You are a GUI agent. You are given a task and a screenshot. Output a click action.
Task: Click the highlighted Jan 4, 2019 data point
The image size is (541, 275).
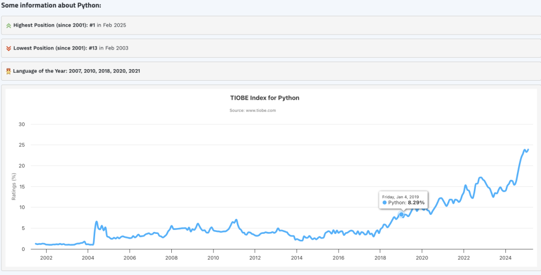[401, 214]
